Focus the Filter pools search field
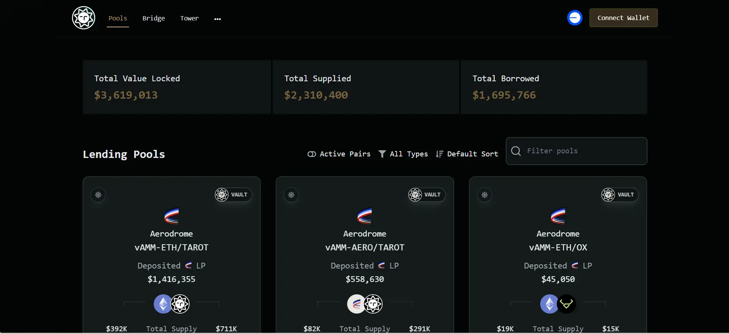The width and height of the screenshot is (729, 334). pos(582,151)
